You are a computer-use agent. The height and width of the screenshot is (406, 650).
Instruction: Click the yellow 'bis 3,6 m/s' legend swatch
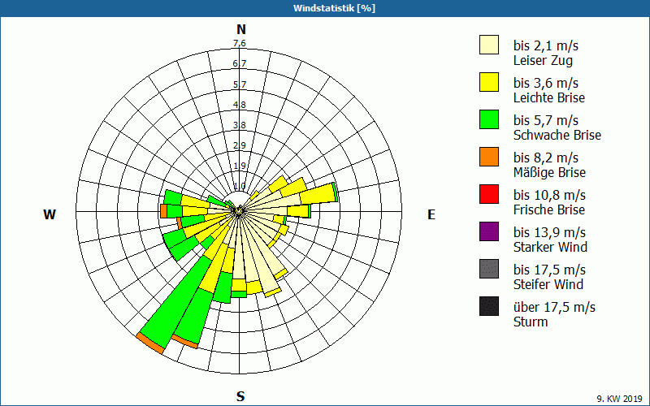point(489,82)
